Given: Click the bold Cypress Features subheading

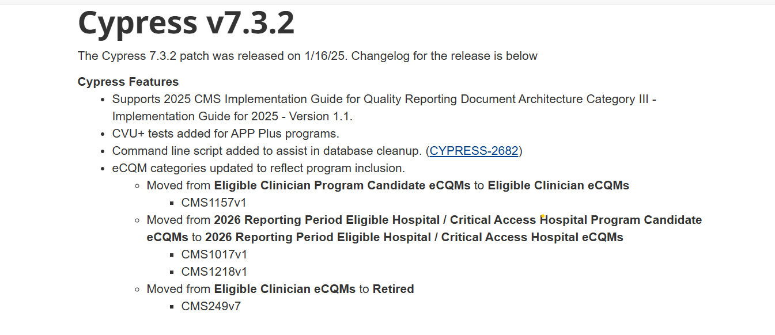Looking at the screenshot, I should tap(128, 82).
